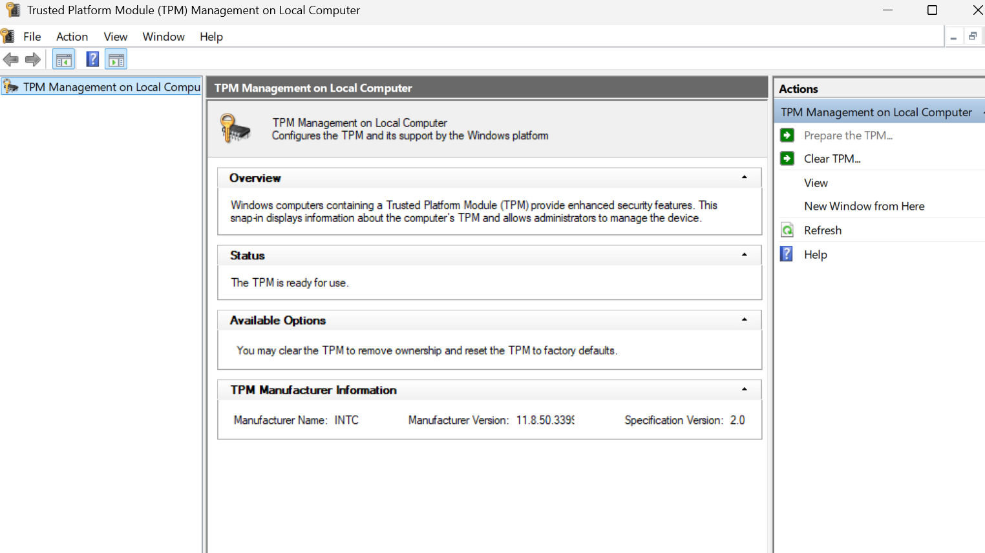Click the blue Help toolbar icon
This screenshot has width=985, height=553.
point(92,59)
